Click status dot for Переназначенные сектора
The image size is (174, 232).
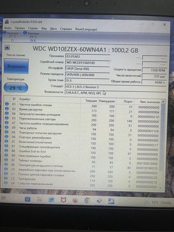pyautogui.click(x=7, y=118)
